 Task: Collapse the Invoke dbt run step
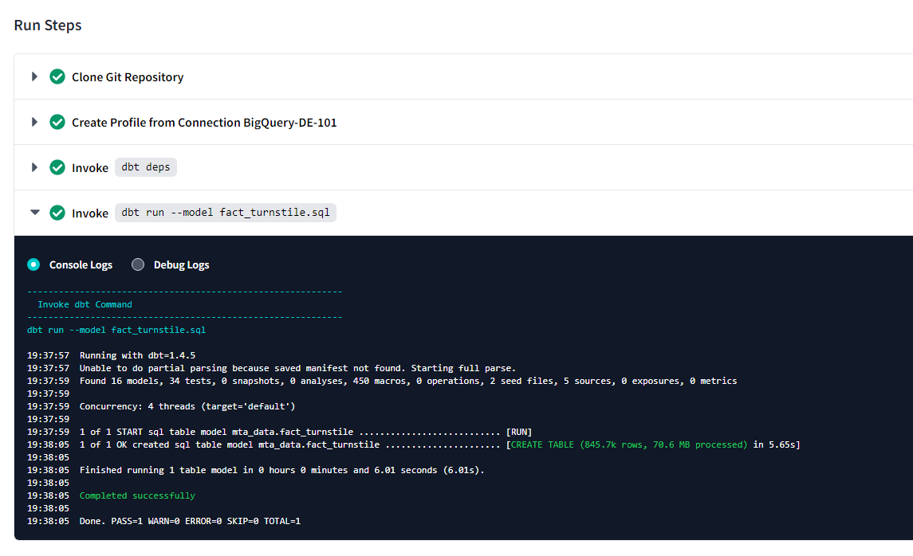point(35,212)
